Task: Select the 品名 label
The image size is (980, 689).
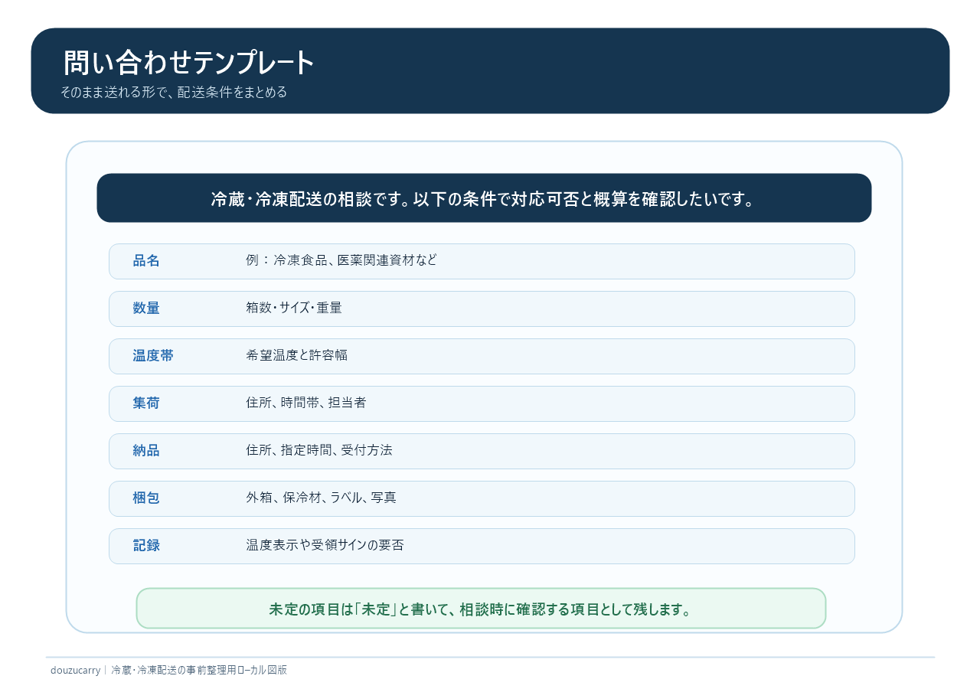Action: point(146,261)
